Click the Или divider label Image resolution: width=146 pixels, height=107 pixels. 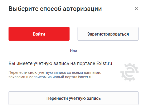[x=74, y=50]
